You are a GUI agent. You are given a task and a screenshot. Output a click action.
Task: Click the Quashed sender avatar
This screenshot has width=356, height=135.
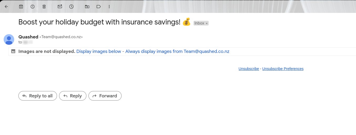pos(9,39)
